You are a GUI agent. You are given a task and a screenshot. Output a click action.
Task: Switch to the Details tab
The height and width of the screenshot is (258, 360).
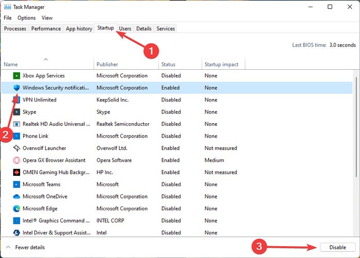click(x=144, y=29)
